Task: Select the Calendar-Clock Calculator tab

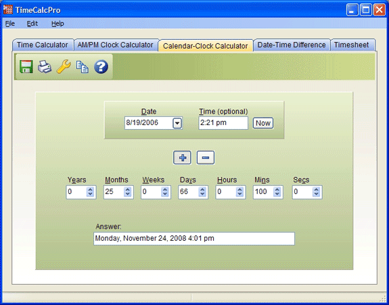Action: (206, 46)
